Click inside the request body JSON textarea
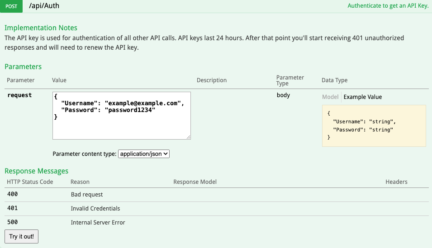 pyautogui.click(x=122, y=116)
